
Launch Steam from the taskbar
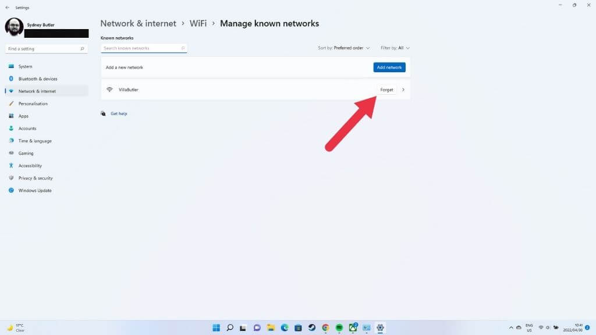point(312,327)
